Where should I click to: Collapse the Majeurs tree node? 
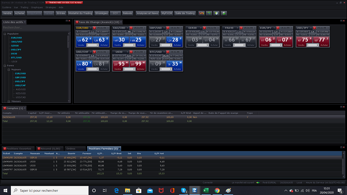click(9, 70)
